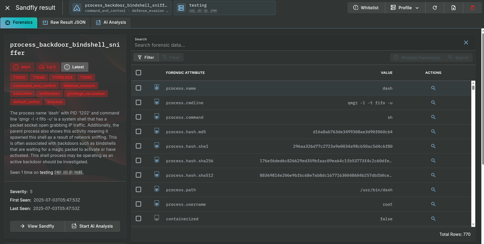484x244 pixels.
Task: Click the magnifier action for process.name
Action: (x=433, y=88)
